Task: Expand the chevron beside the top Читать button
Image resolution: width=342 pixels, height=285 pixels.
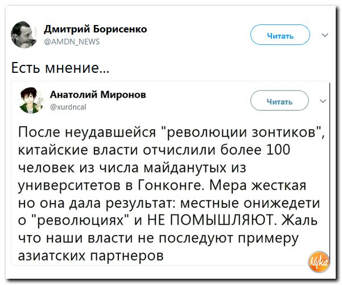Action: (x=324, y=35)
